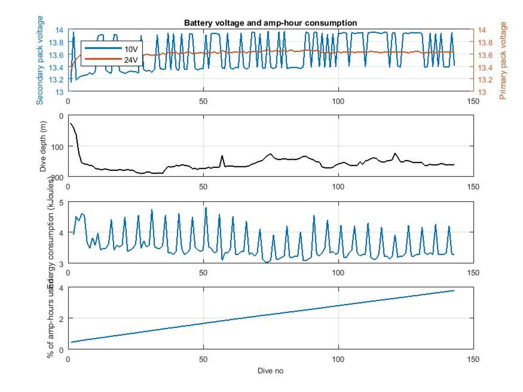Image resolution: width=523 pixels, height=392 pixels.
Task: Click the orange "14" tick on primary voltage axis
Action: pyautogui.click(x=482, y=30)
